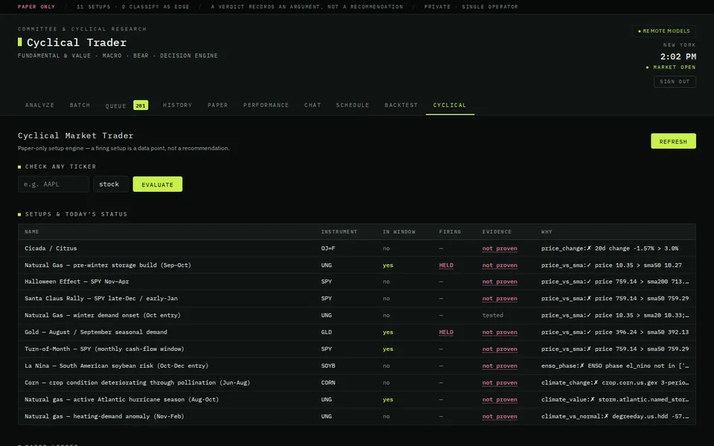Refresh the cyclical setups list
The image size is (714, 446).
click(x=673, y=141)
